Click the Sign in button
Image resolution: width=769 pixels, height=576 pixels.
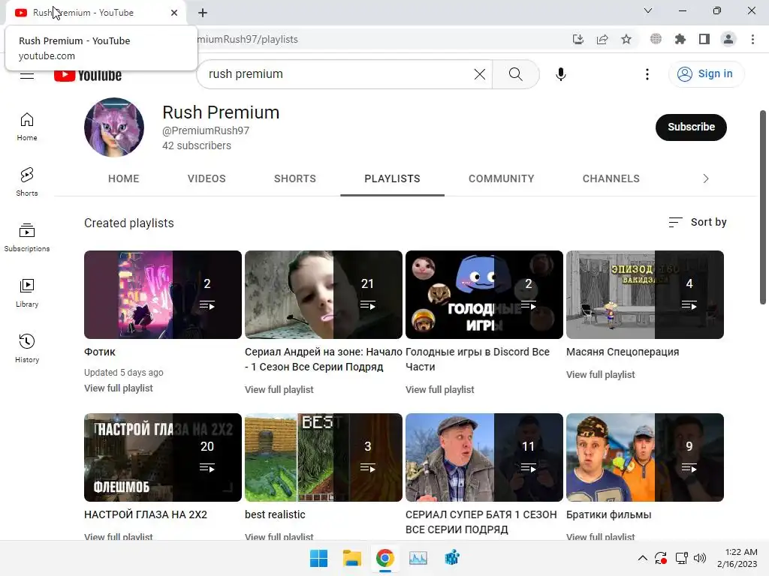(x=706, y=74)
